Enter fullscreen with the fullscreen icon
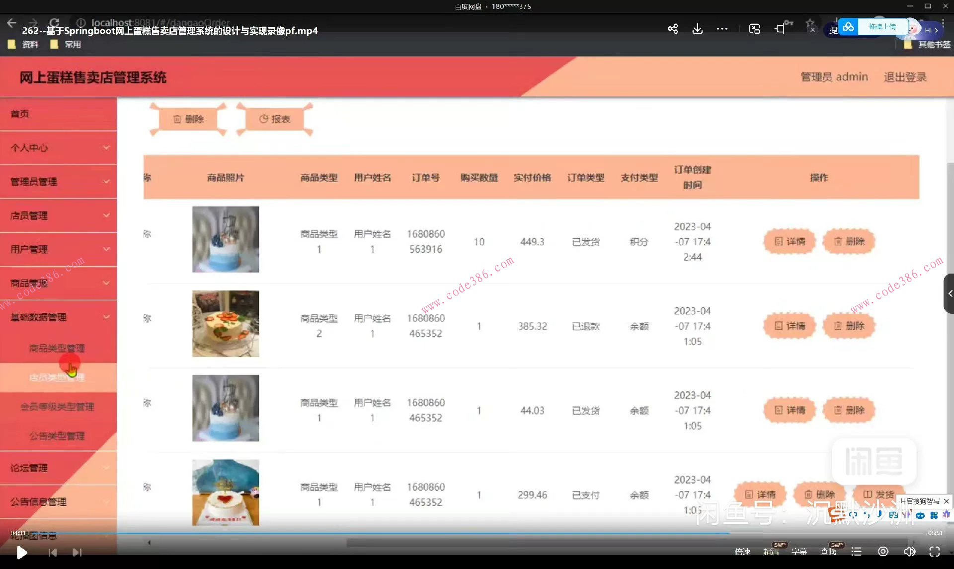 (935, 551)
